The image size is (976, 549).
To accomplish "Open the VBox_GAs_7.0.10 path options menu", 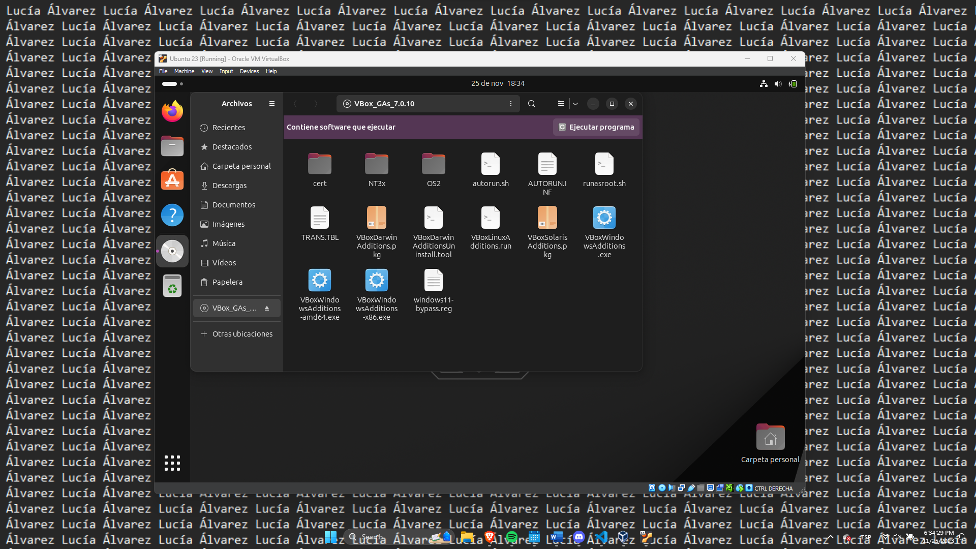I will [x=511, y=104].
